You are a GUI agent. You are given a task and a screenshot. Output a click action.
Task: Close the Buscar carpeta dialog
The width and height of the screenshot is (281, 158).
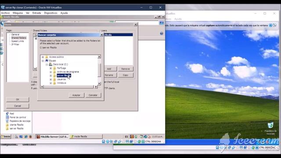point(101,35)
